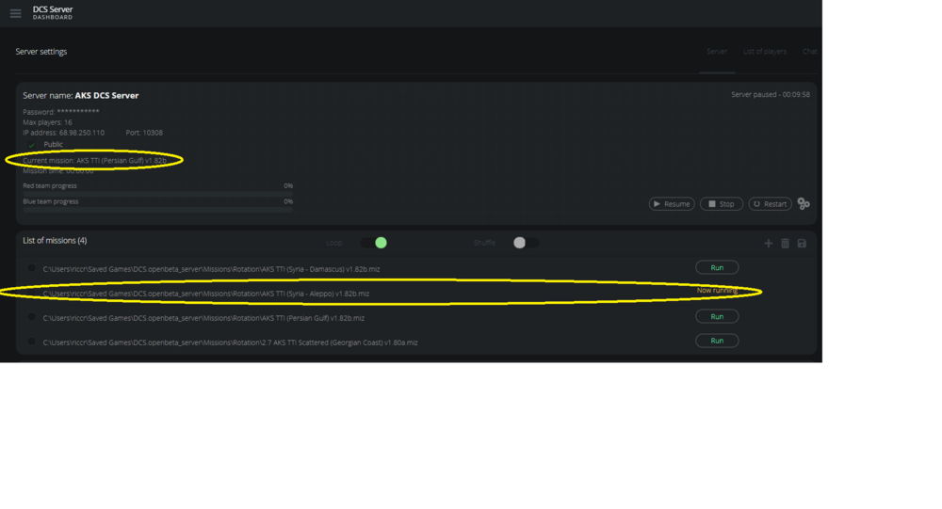Click the Server paused timer text
Screen dimensions: 942x509
pos(771,94)
